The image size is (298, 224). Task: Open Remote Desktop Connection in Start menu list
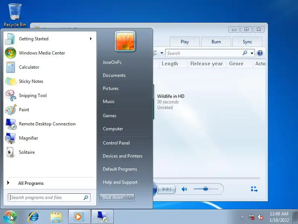[50, 124]
